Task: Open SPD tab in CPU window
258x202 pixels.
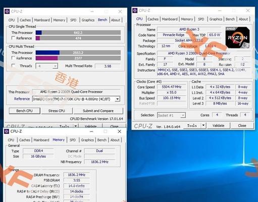Action: coord(201,19)
